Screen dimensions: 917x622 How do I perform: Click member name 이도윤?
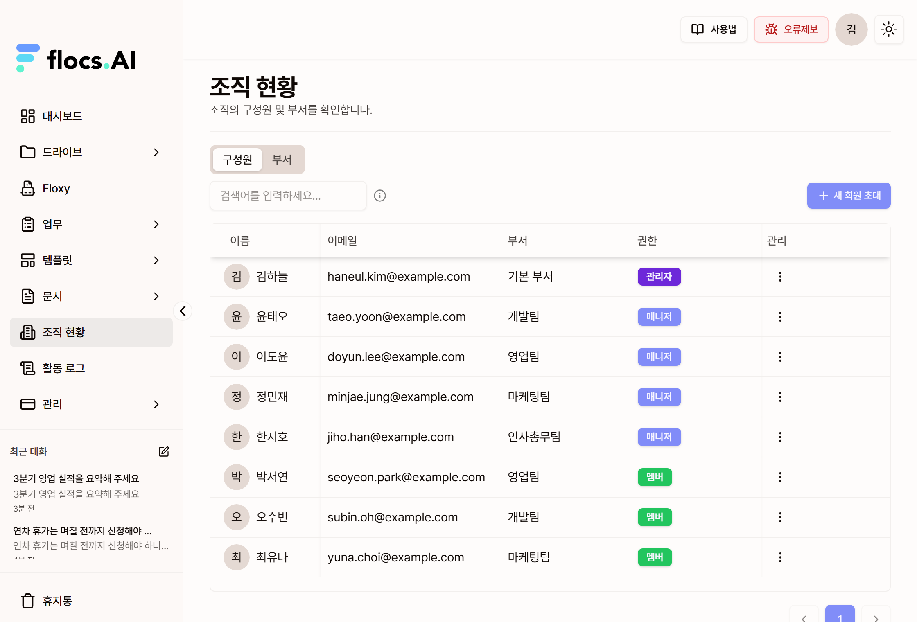(272, 357)
